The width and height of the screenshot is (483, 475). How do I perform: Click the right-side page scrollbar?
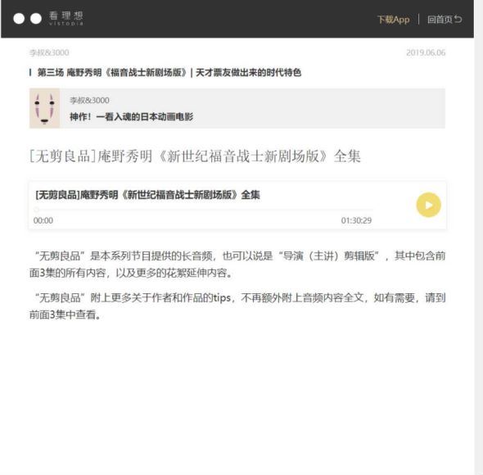(x=478, y=237)
